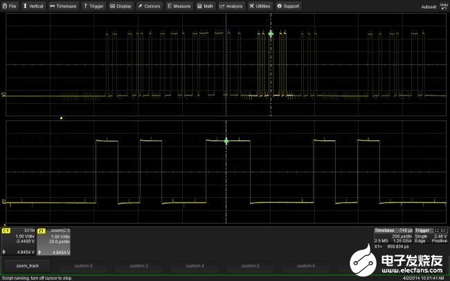Screen dimensions: 450x281
Task: Click the custom 3 button
Action: click(139, 266)
